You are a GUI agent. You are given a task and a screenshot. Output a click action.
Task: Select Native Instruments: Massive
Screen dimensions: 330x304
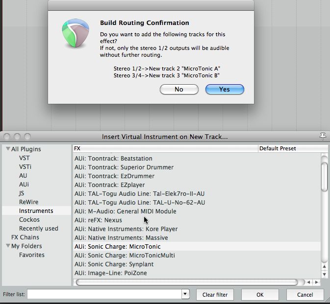[x=121, y=238]
